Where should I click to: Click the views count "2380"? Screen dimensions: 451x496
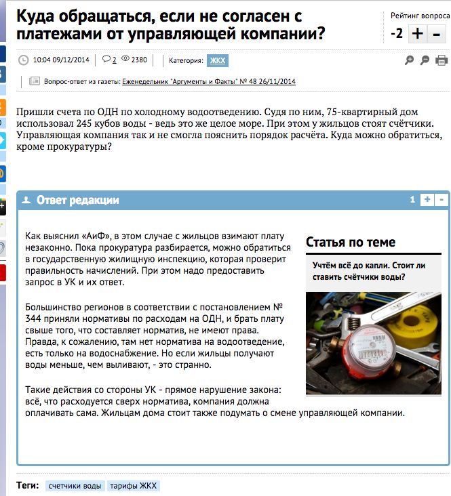point(139,60)
